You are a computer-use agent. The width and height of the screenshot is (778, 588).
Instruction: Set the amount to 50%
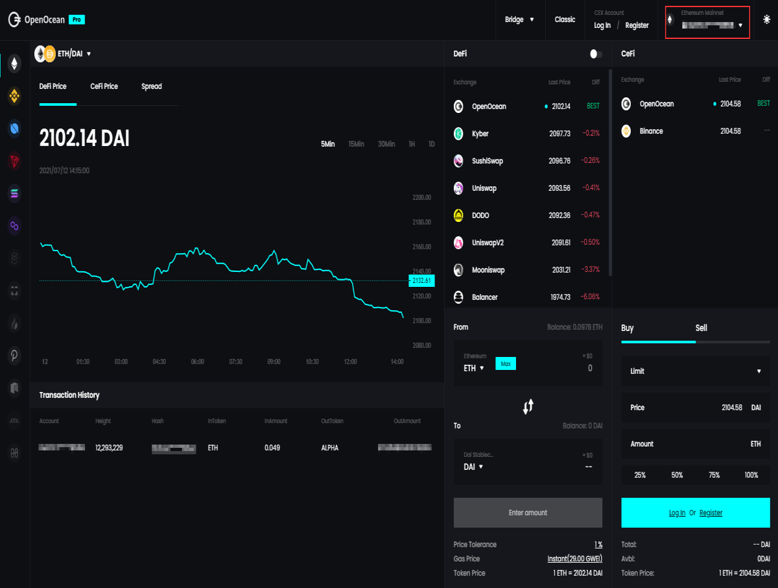677,475
